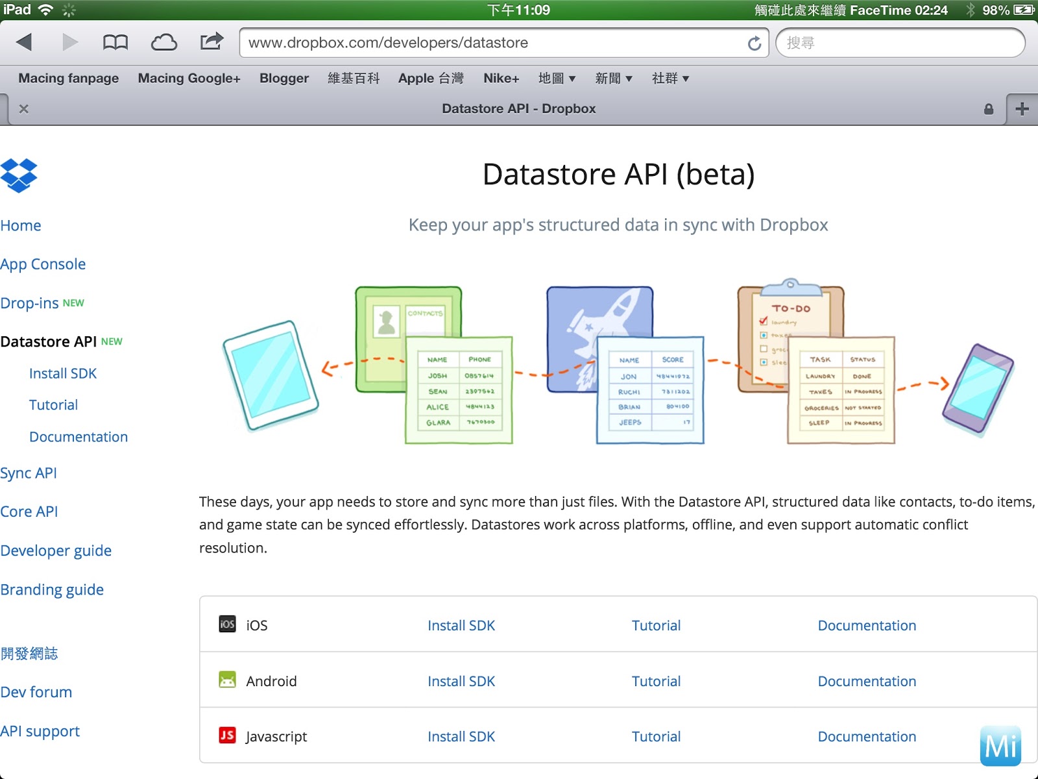This screenshot has width=1038, height=779.
Task: Select the Datastore API - Dropbox tab
Action: [518, 108]
